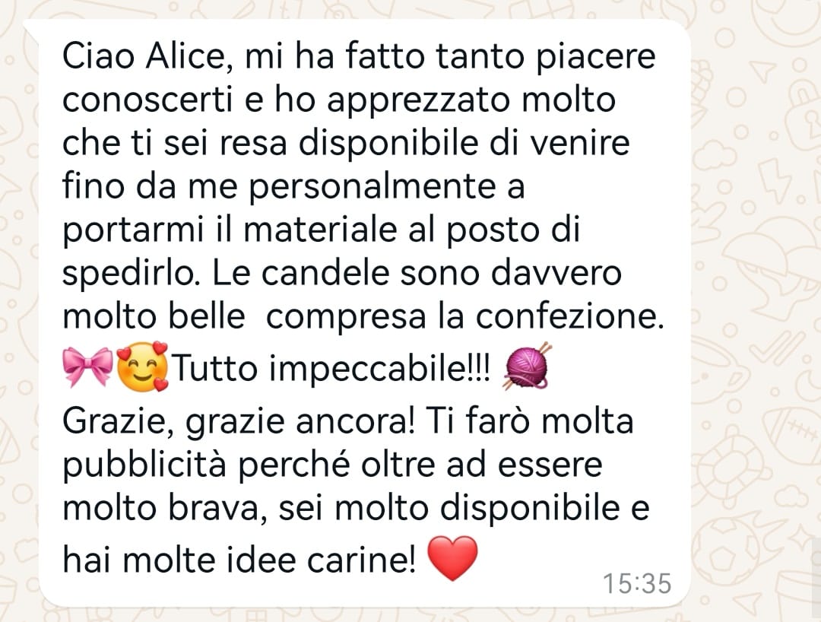Click the word "conoscerti" in the message
This screenshot has height=622, width=821.
[147, 100]
